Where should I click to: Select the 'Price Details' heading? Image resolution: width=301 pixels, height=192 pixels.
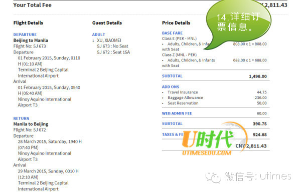[x=176, y=23]
